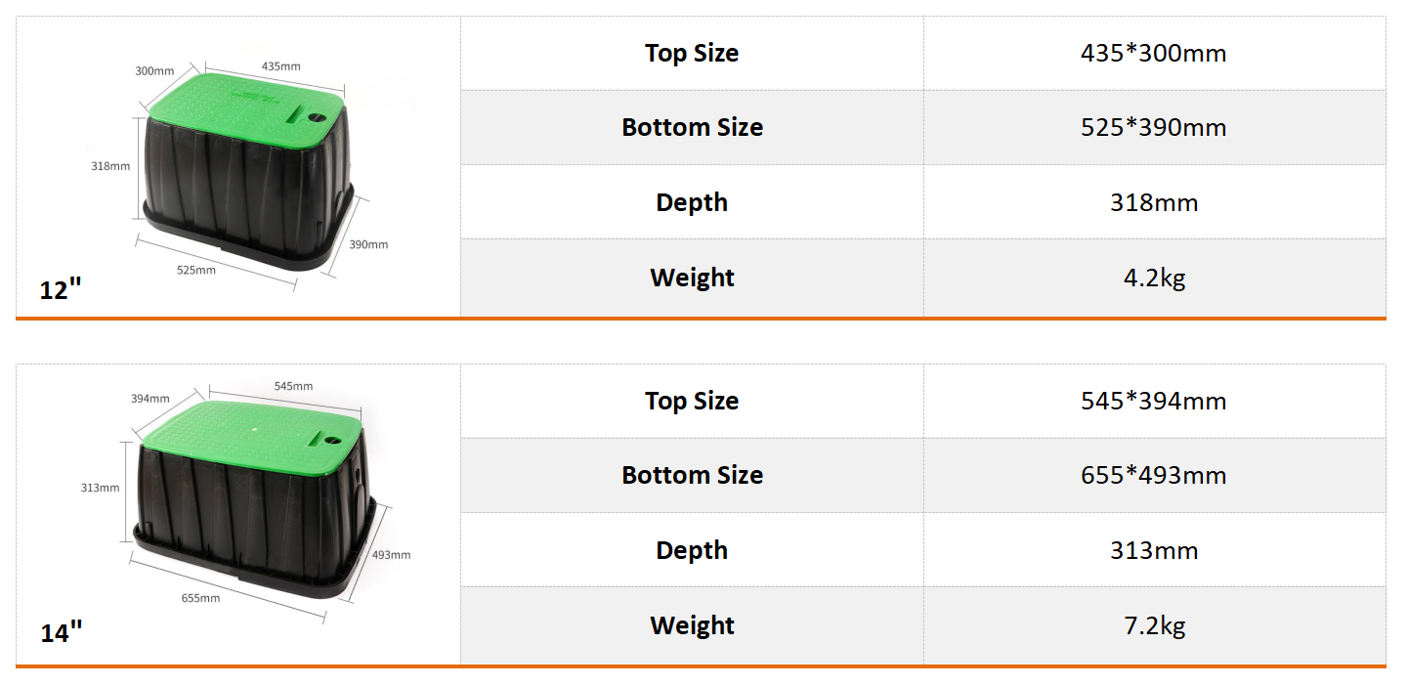Screen dimensions: 1407x686
Task: Select the 7.2kg weight value
Action: [x=1154, y=625]
